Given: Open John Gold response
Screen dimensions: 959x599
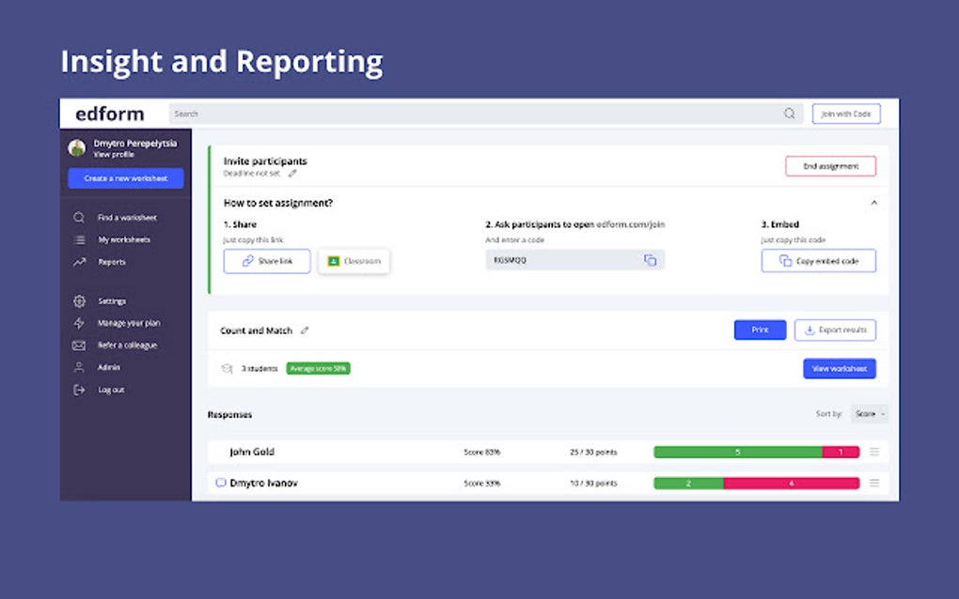Looking at the screenshot, I should pyautogui.click(x=252, y=452).
